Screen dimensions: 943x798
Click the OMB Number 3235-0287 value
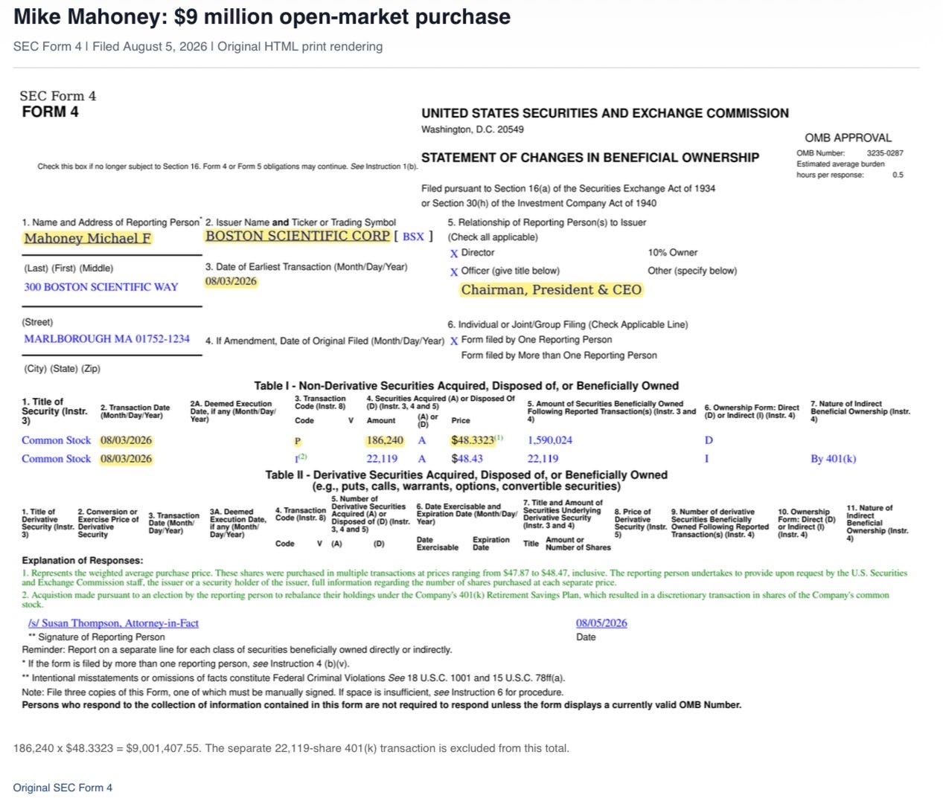click(885, 153)
